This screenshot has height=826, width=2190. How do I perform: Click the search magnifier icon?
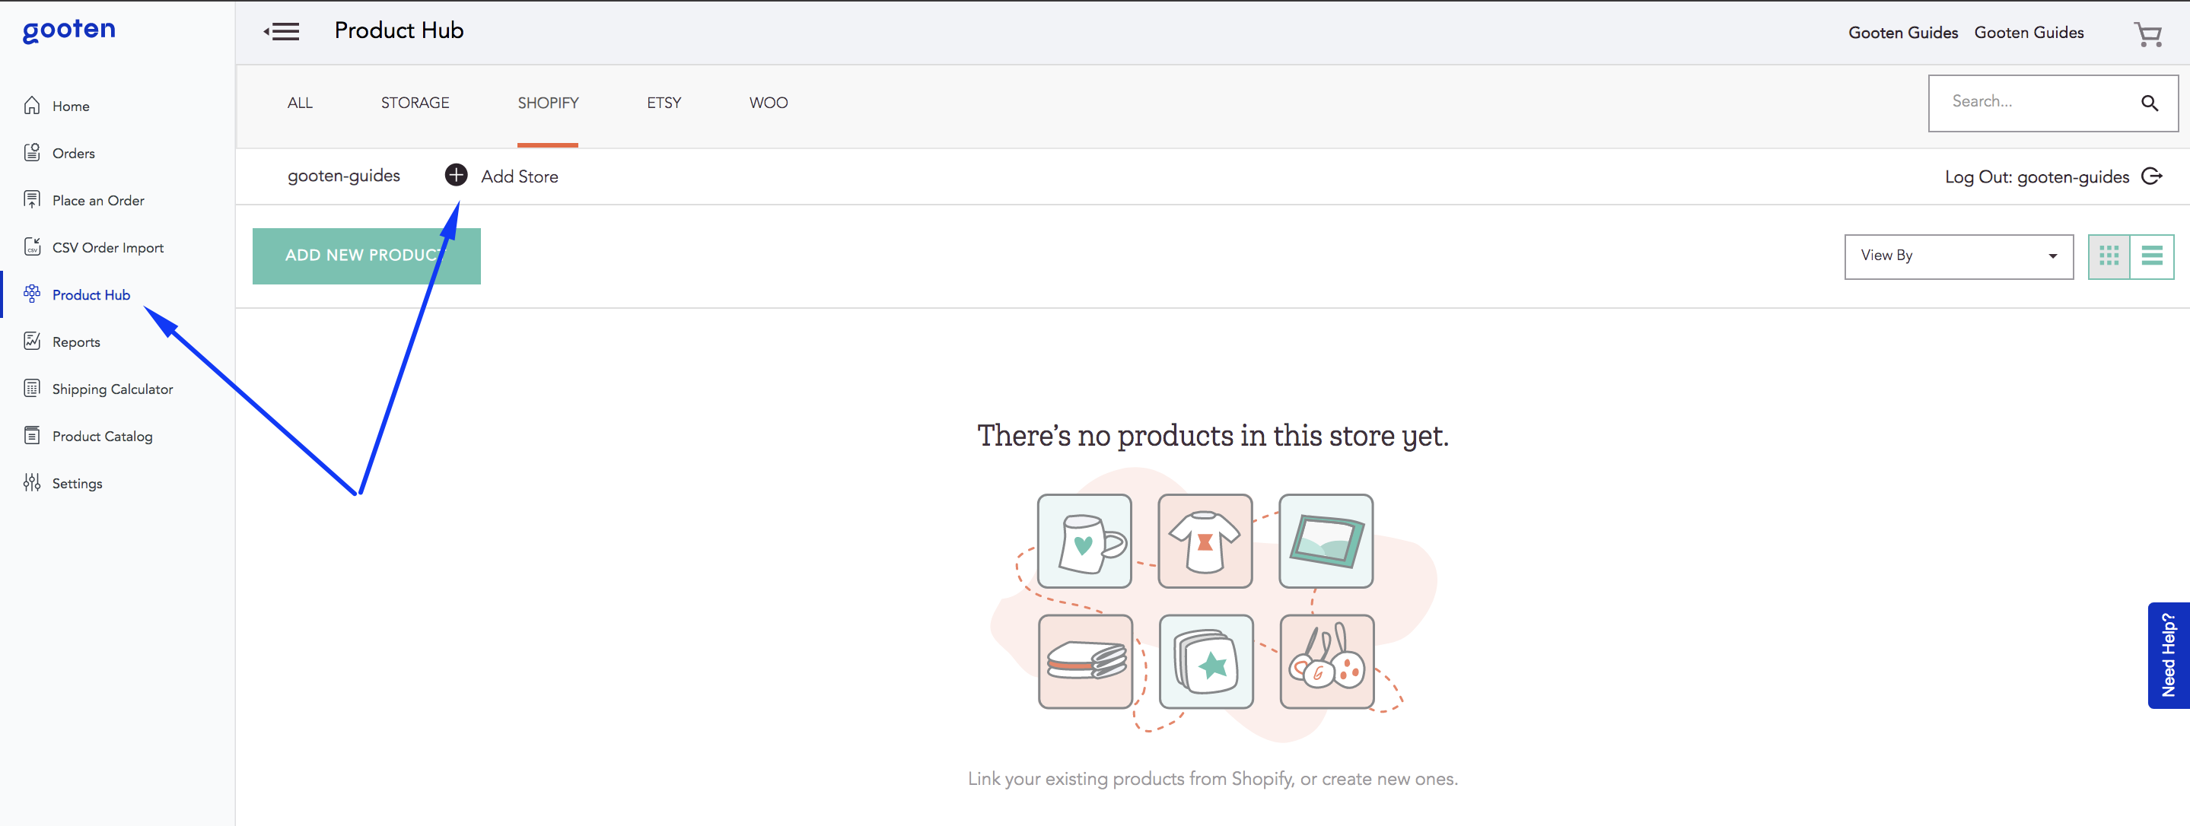click(2149, 103)
